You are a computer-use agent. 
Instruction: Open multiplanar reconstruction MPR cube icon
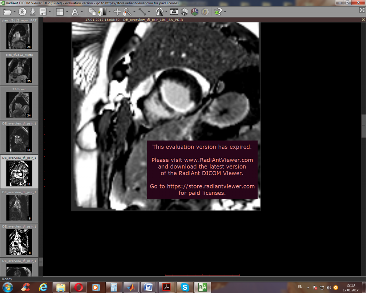coord(184,12)
